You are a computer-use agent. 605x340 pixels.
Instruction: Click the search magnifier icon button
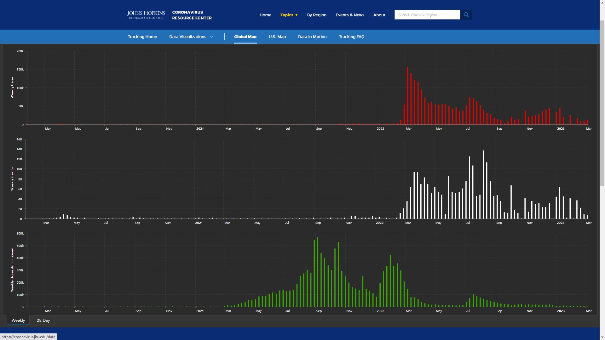466,15
